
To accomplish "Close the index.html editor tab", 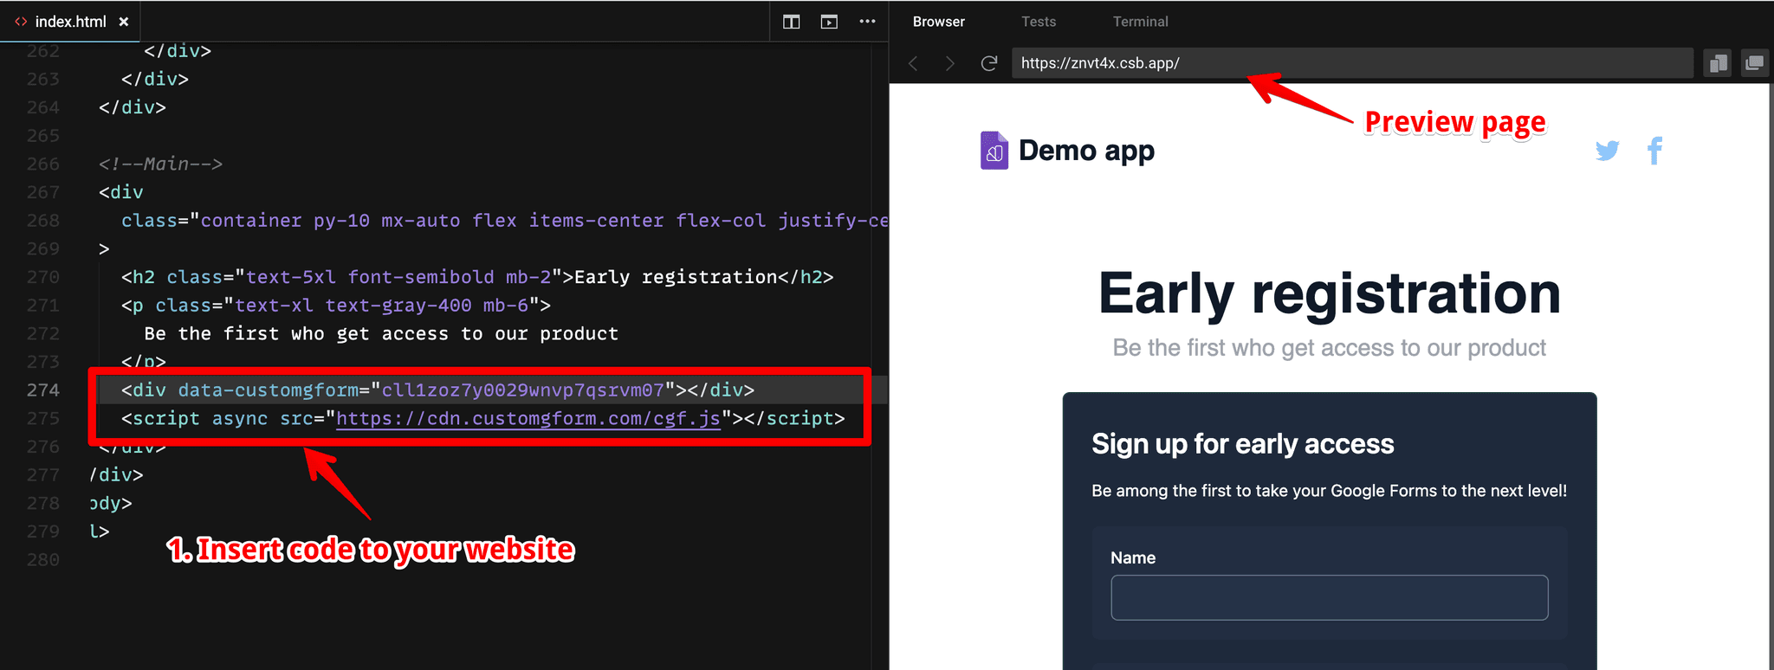I will (x=124, y=22).
